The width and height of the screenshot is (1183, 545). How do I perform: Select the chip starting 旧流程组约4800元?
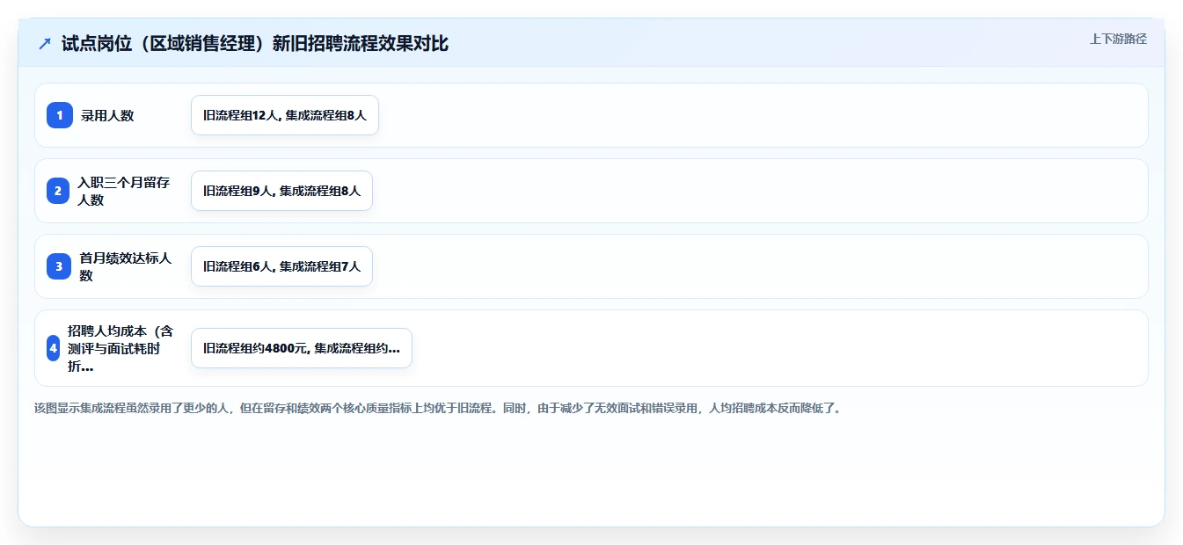pyautogui.click(x=302, y=348)
